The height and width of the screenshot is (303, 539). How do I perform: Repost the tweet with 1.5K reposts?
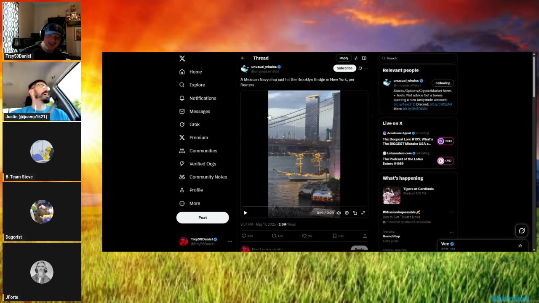[278, 236]
